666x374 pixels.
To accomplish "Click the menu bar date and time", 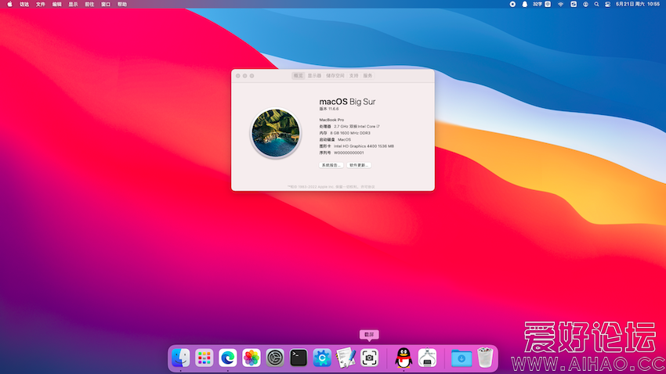I will pos(637,4).
